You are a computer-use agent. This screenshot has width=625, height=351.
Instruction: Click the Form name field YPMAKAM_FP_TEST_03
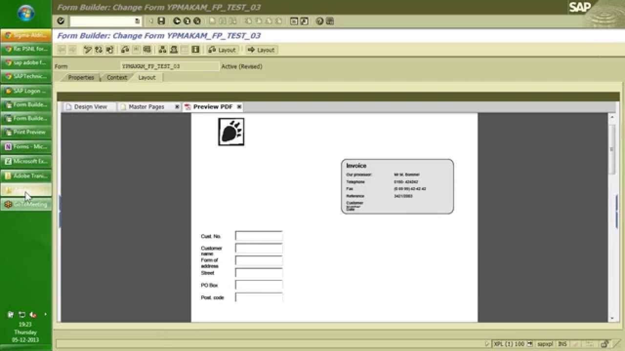(x=170, y=66)
